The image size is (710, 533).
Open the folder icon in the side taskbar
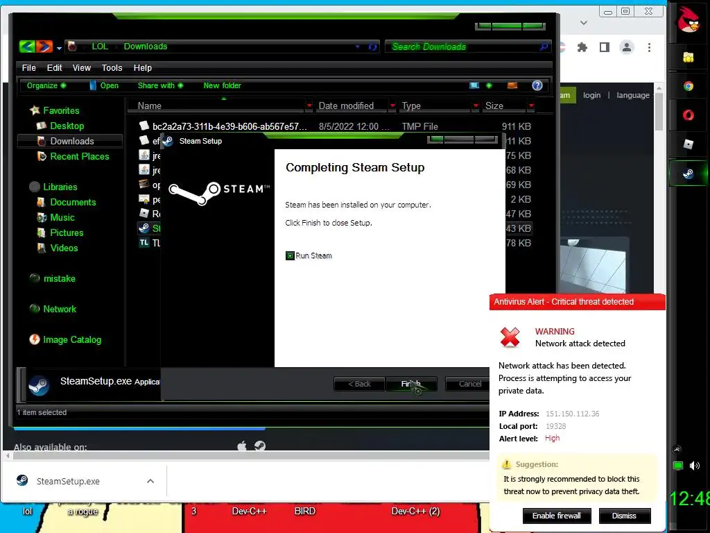coord(689,57)
